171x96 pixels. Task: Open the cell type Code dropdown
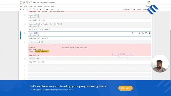tap(54, 10)
